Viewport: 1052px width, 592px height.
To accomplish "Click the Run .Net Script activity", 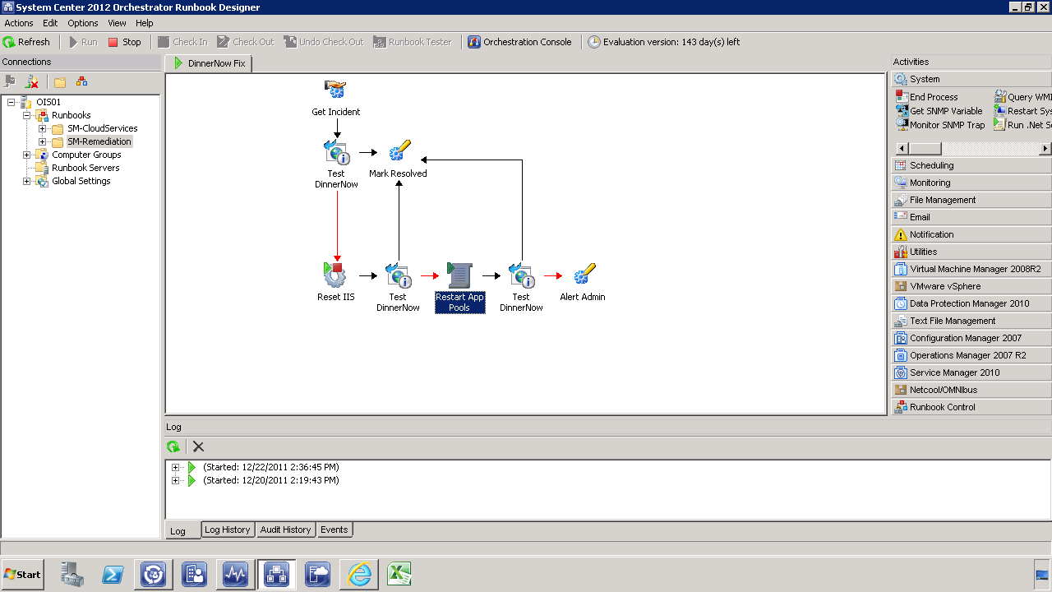I will pyautogui.click(x=1022, y=125).
